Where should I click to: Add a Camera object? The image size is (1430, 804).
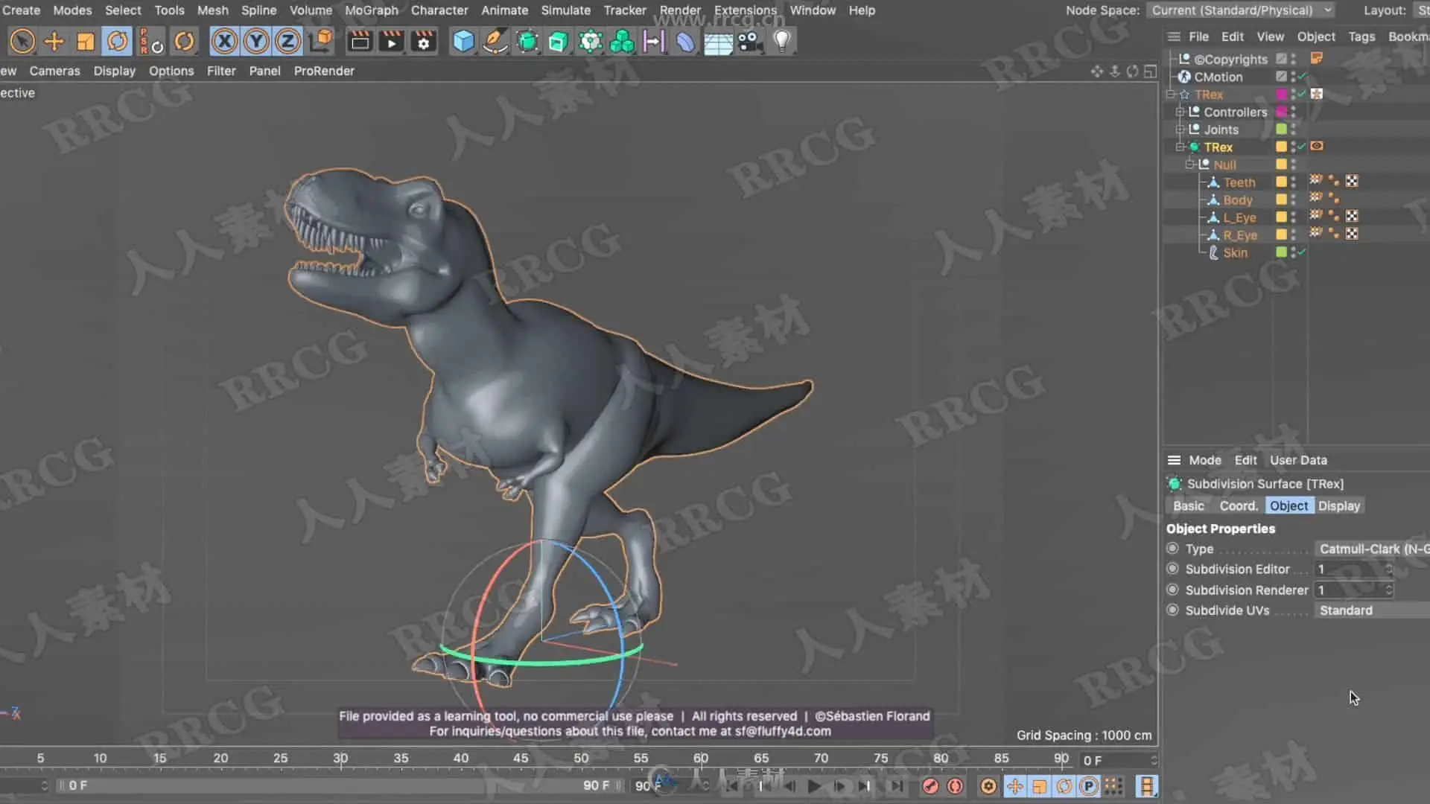coord(750,41)
